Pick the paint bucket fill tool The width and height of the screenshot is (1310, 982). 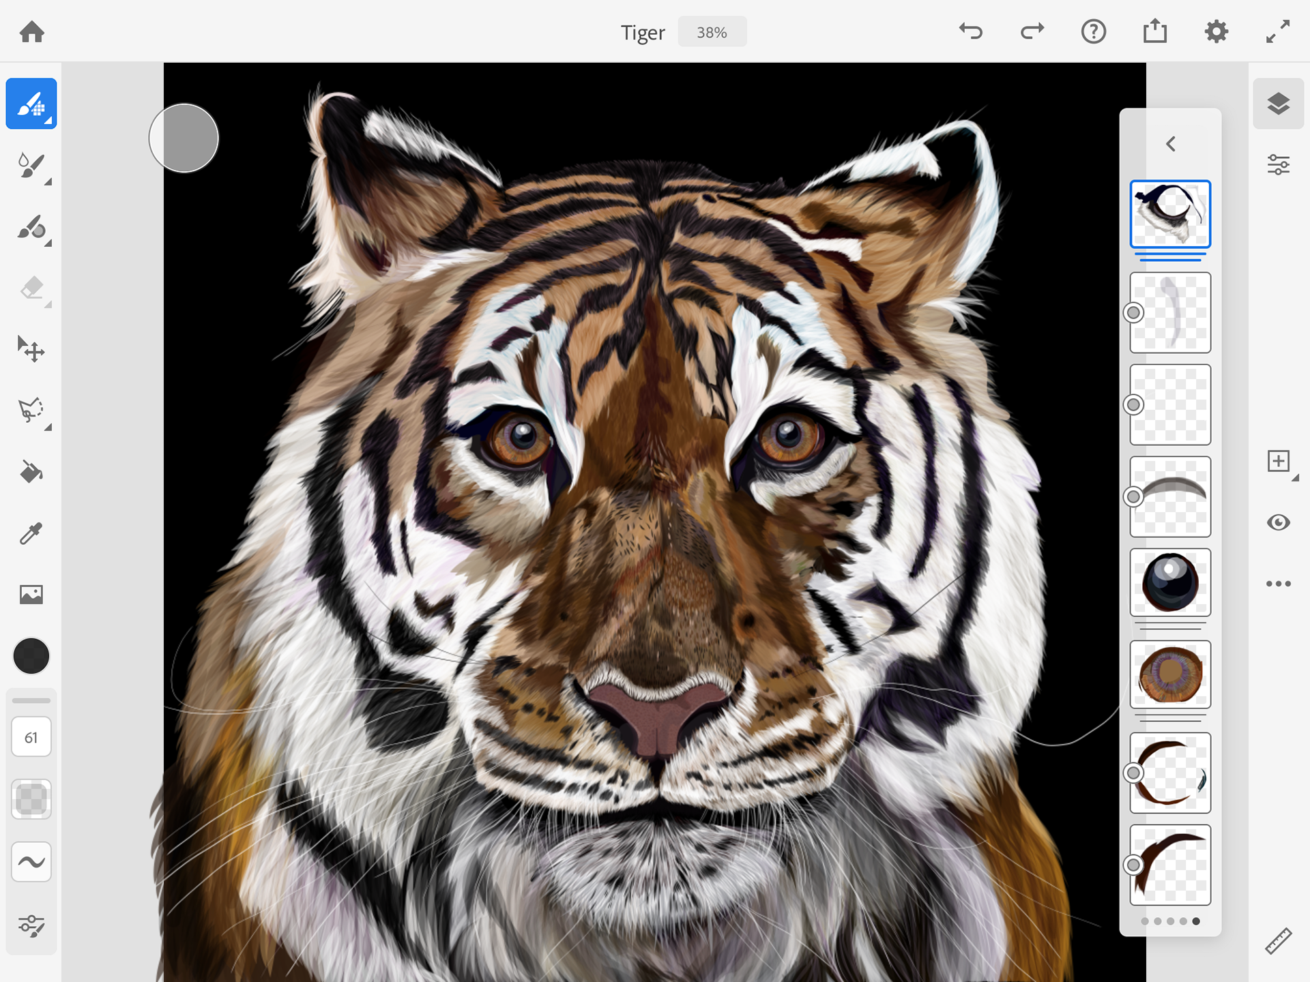point(31,472)
